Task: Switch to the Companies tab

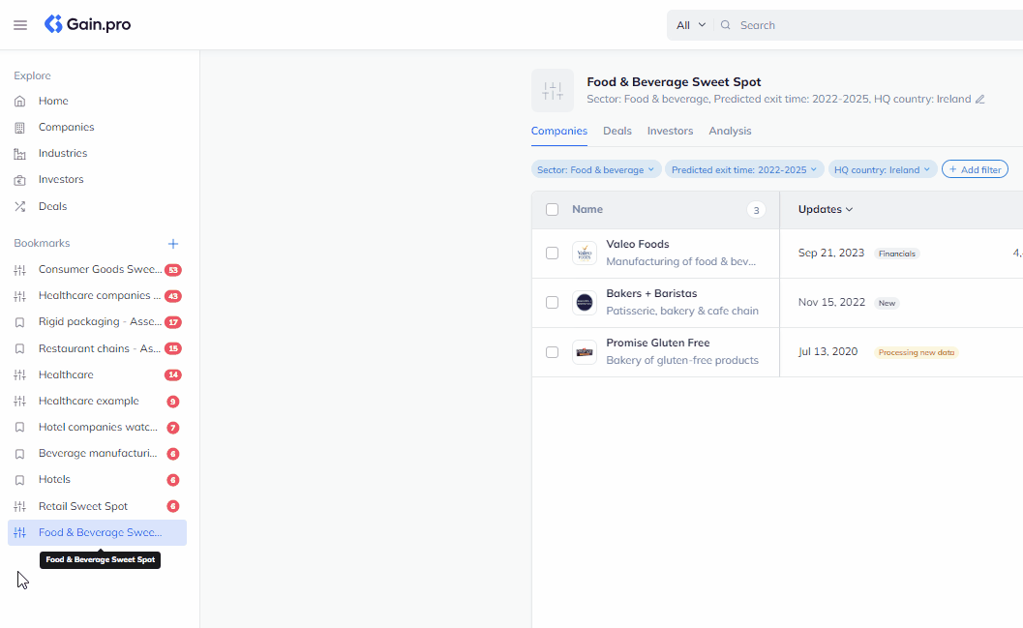Action: click(x=559, y=131)
